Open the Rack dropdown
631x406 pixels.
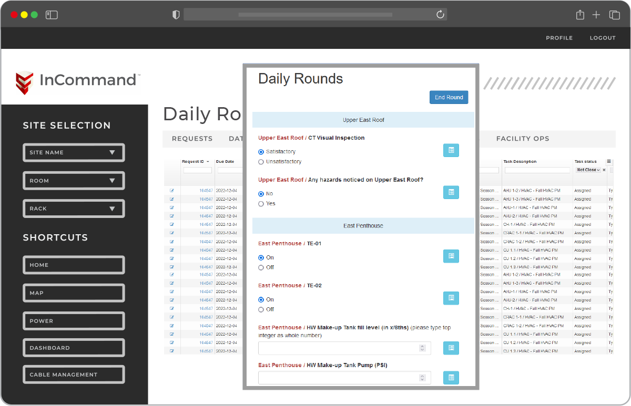coord(74,209)
